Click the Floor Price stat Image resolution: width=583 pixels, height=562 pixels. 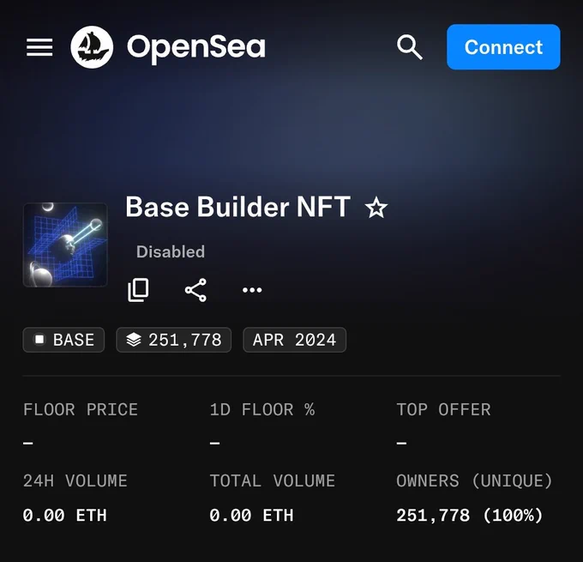(x=81, y=425)
